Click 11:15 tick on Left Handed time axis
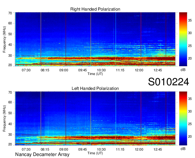Screen dimensions: 195x158 point(120,149)
